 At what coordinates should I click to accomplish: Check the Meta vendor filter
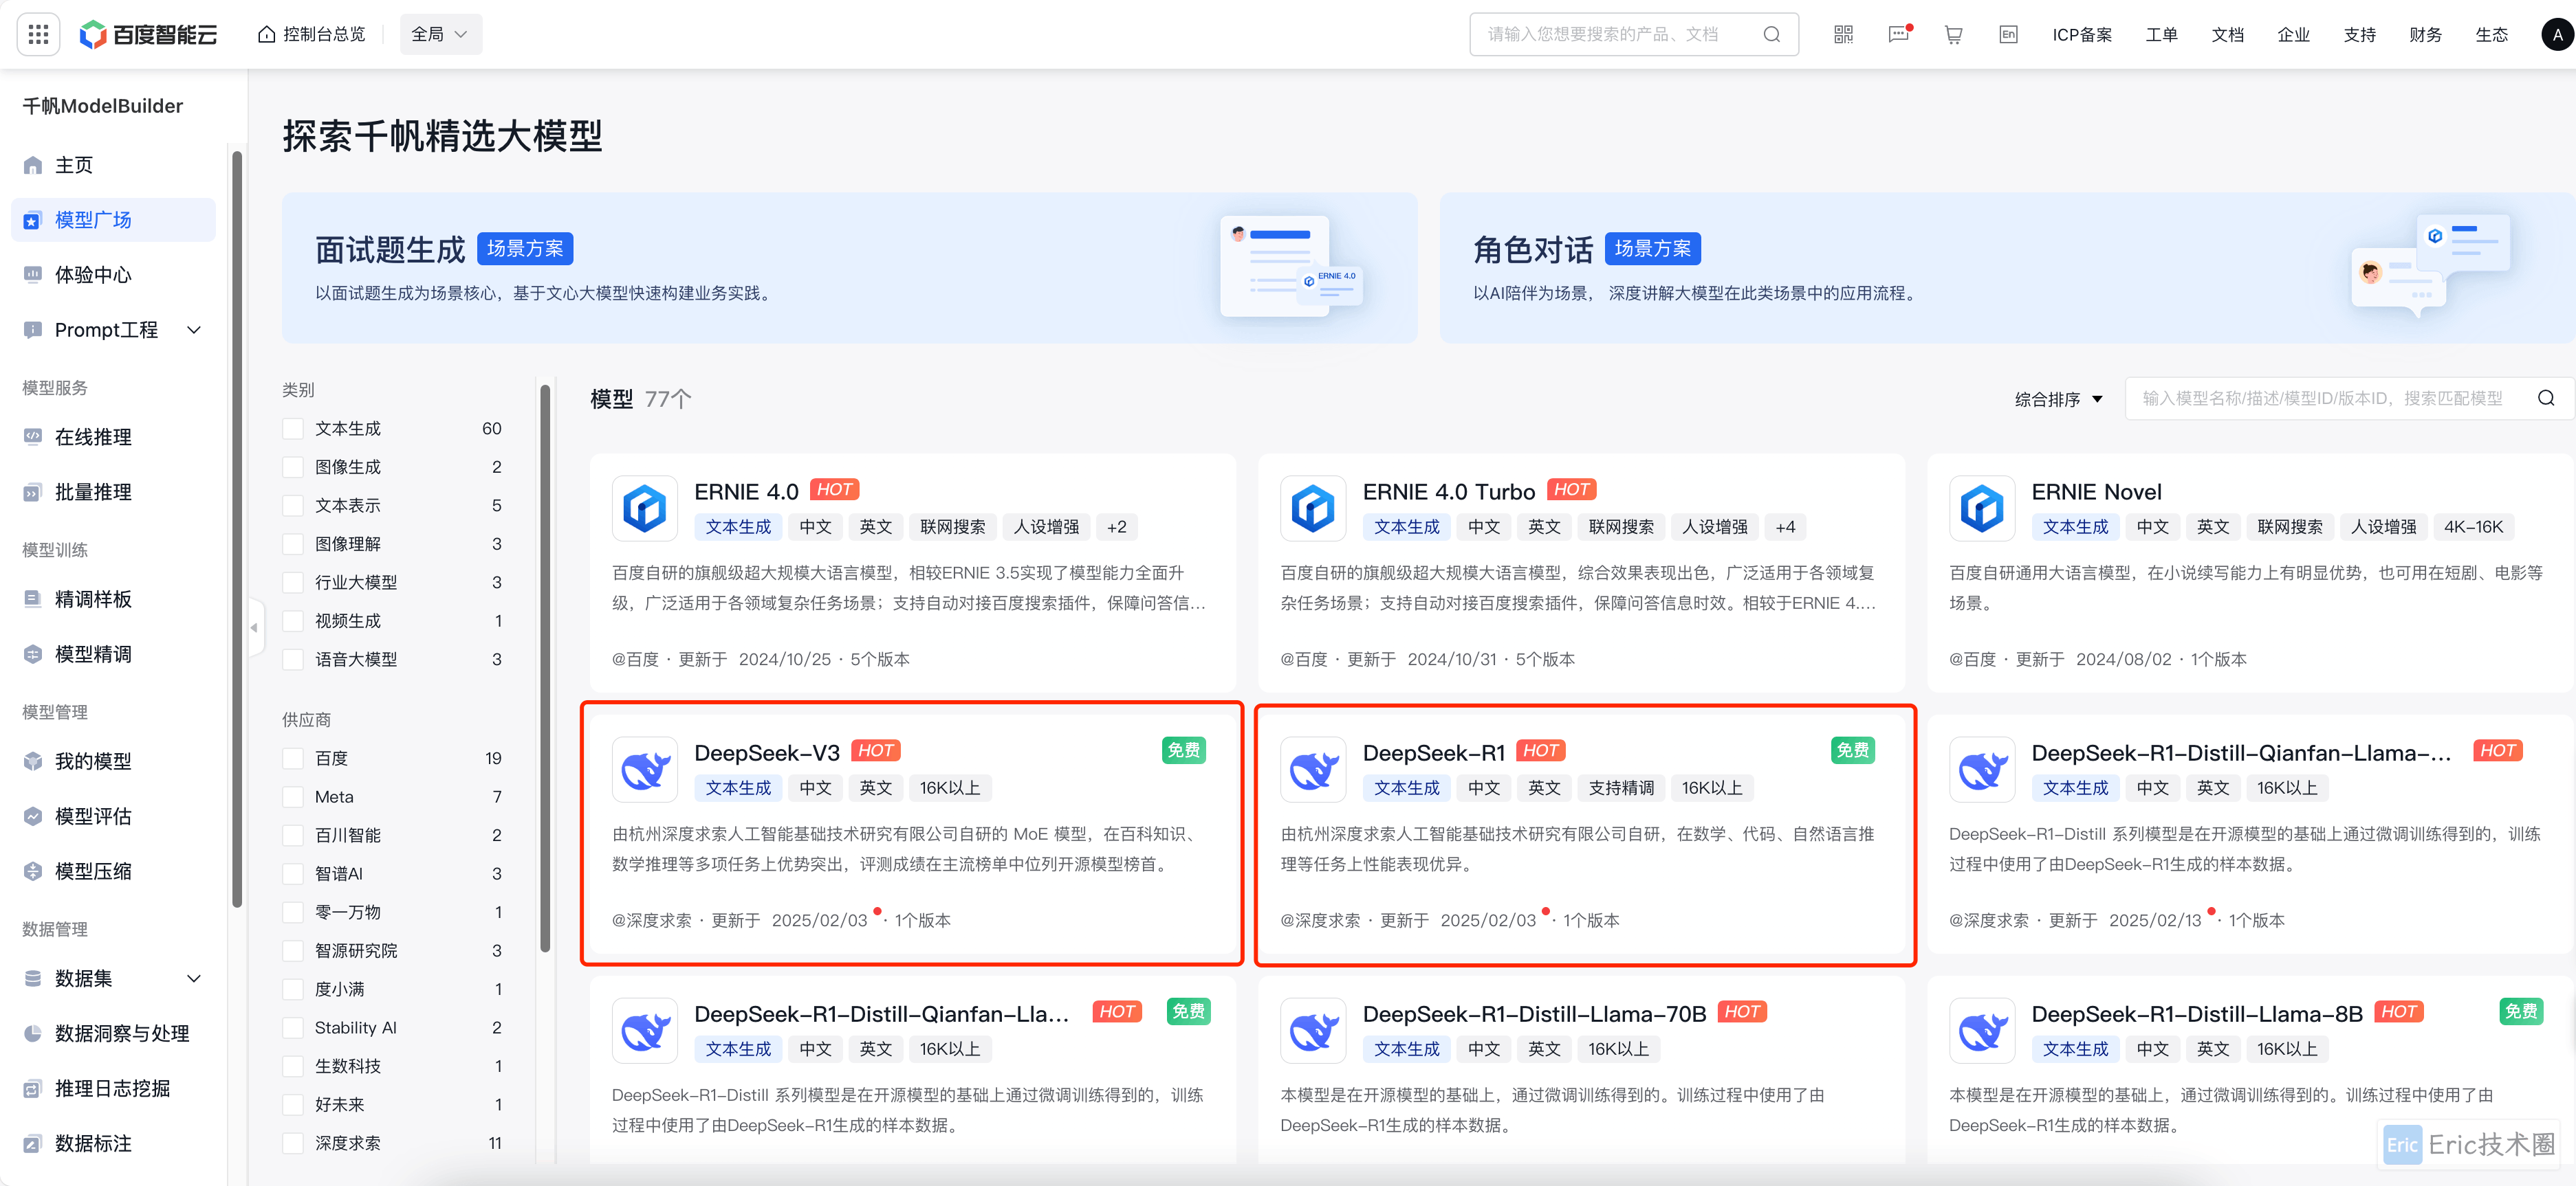(293, 796)
